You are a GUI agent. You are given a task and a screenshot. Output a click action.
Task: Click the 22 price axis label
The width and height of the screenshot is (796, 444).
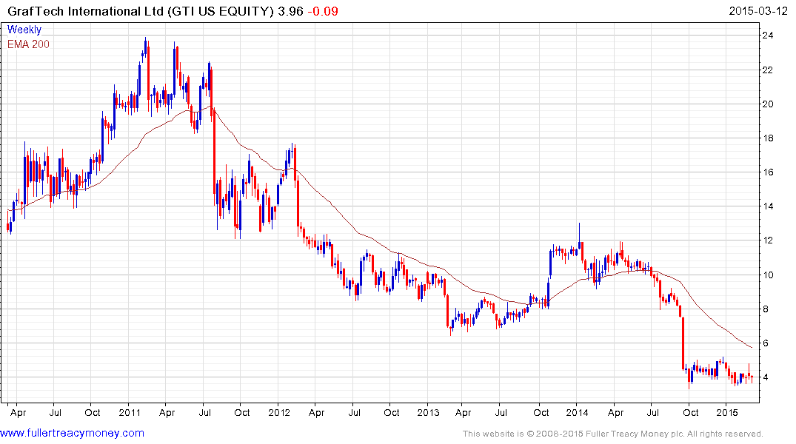[x=768, y=70]
